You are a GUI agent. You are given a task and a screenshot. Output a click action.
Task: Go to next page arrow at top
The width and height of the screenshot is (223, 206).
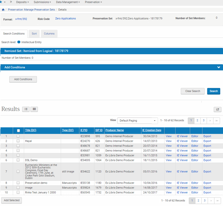click(x=210, y=121)
